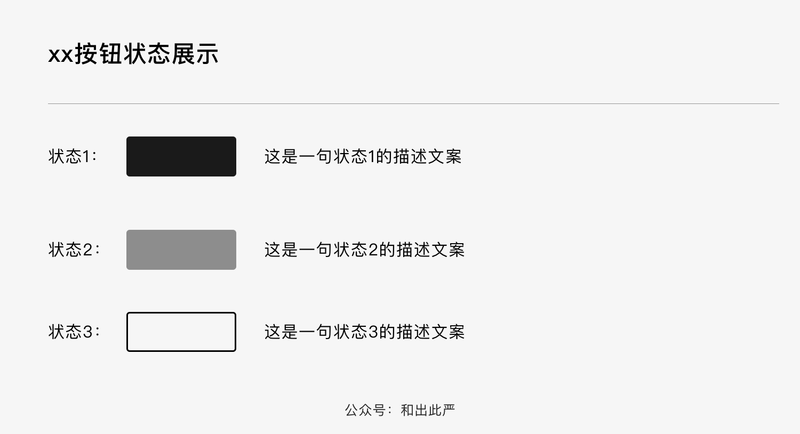Select the 状态2 description sentence
Viewport: 800px width, 434px height.
364,250
